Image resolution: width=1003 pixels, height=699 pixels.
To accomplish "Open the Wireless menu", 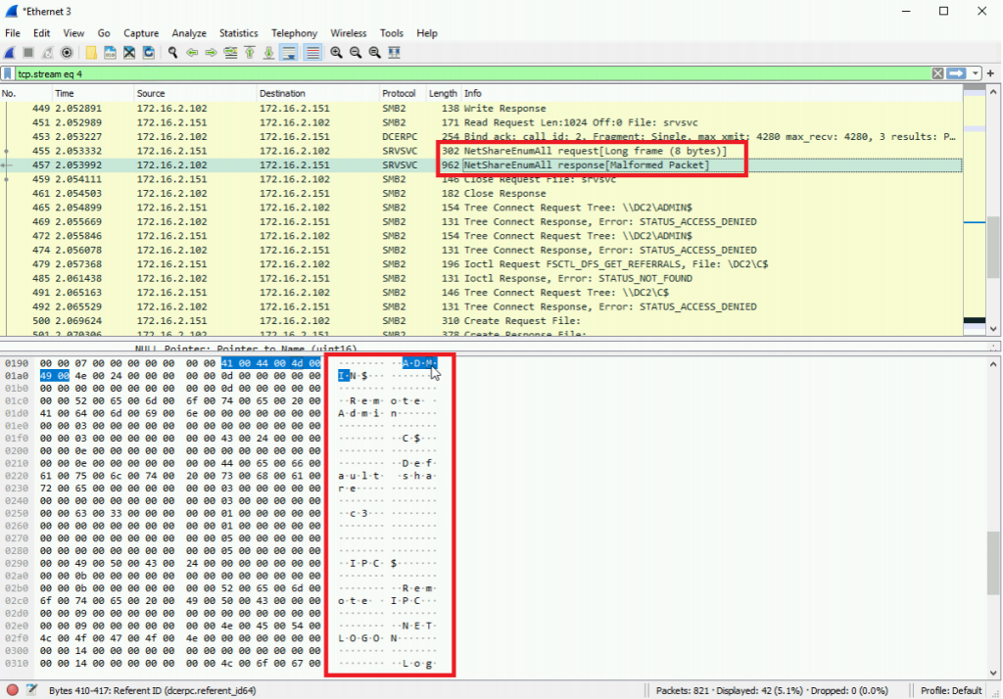I will point(349,33).
